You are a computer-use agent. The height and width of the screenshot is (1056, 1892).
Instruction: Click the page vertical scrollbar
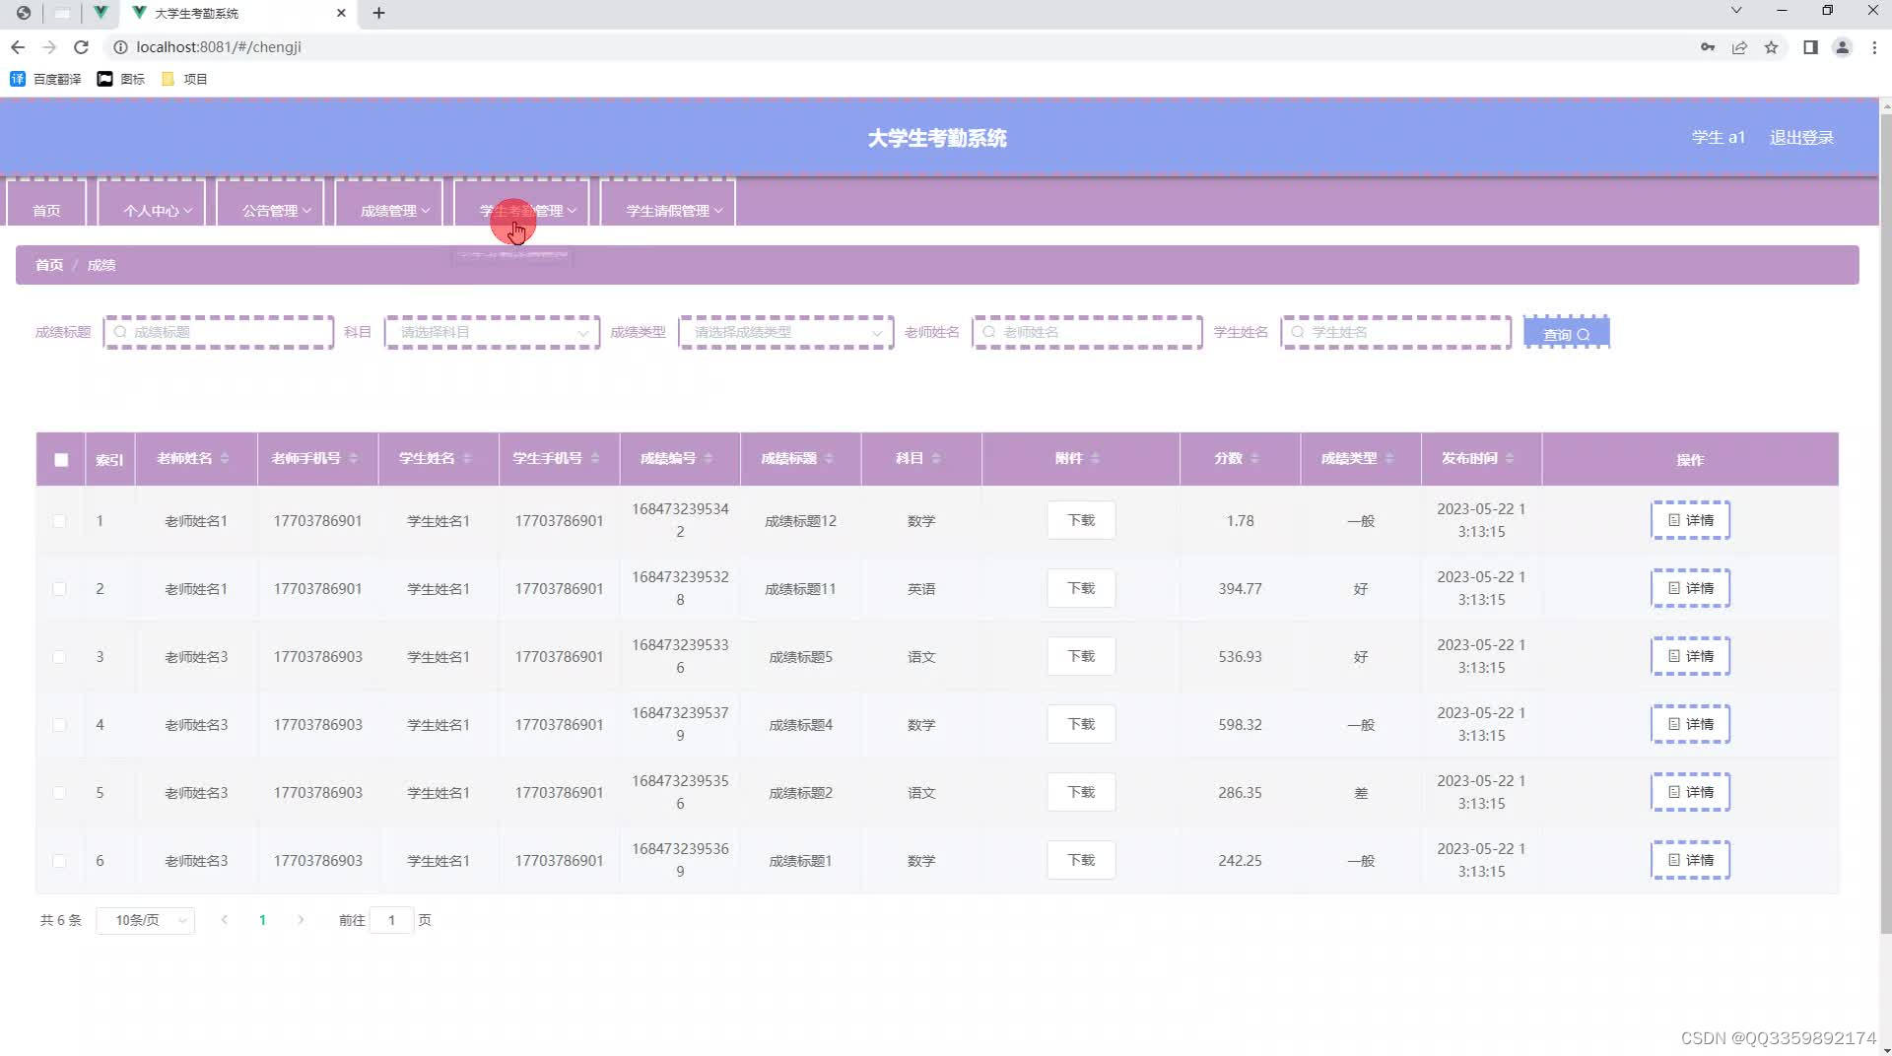[x=1885, y=522]
